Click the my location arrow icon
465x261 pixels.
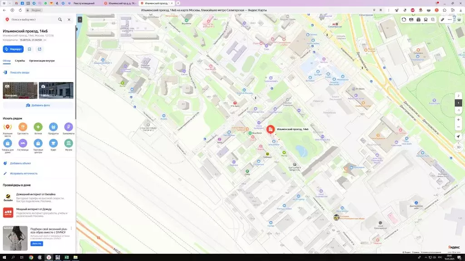(458, 136)
